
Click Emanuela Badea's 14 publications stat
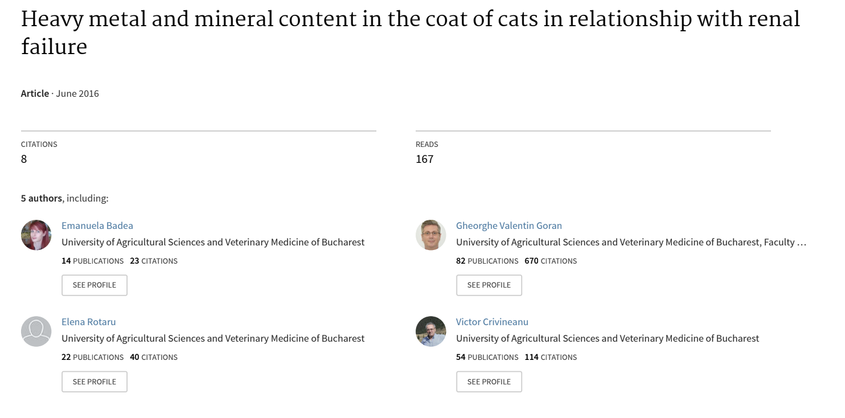[x=92, y=261]
